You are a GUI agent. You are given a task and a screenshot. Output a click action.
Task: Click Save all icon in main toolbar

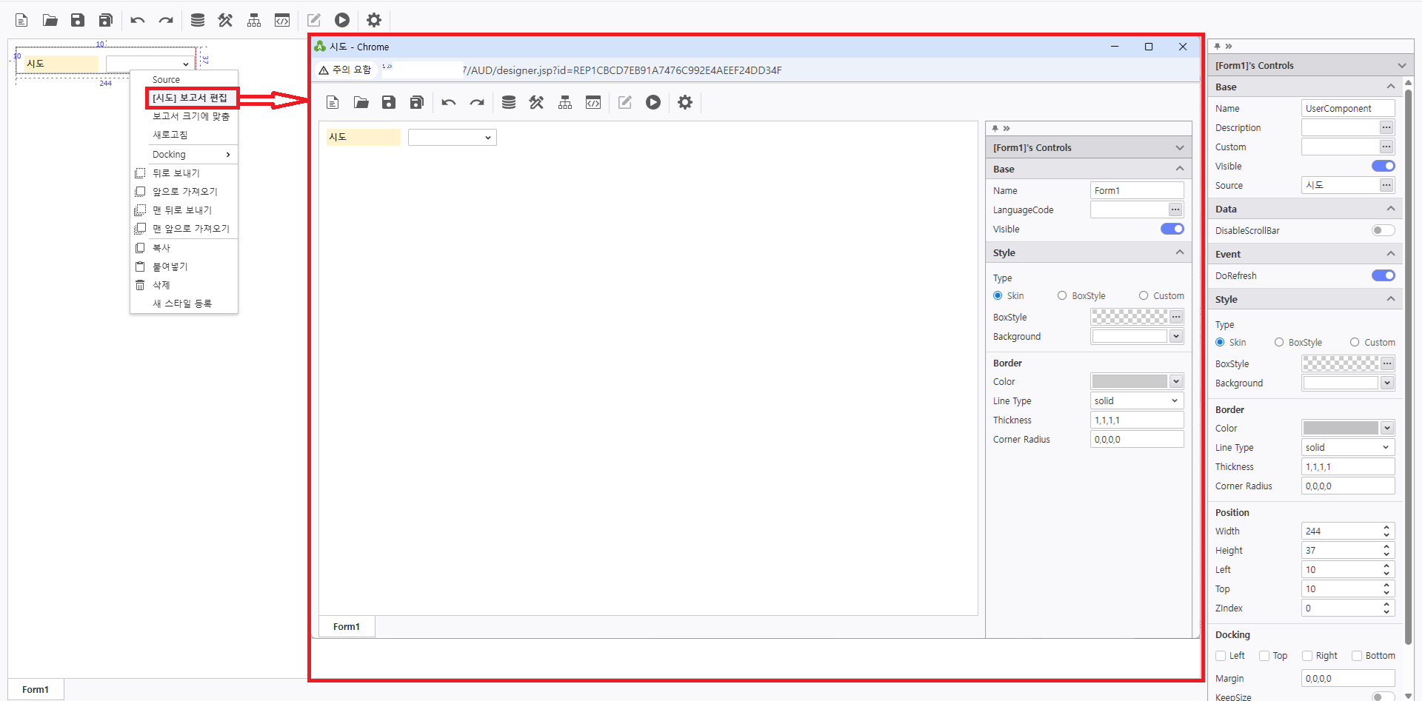click(106, 20)
